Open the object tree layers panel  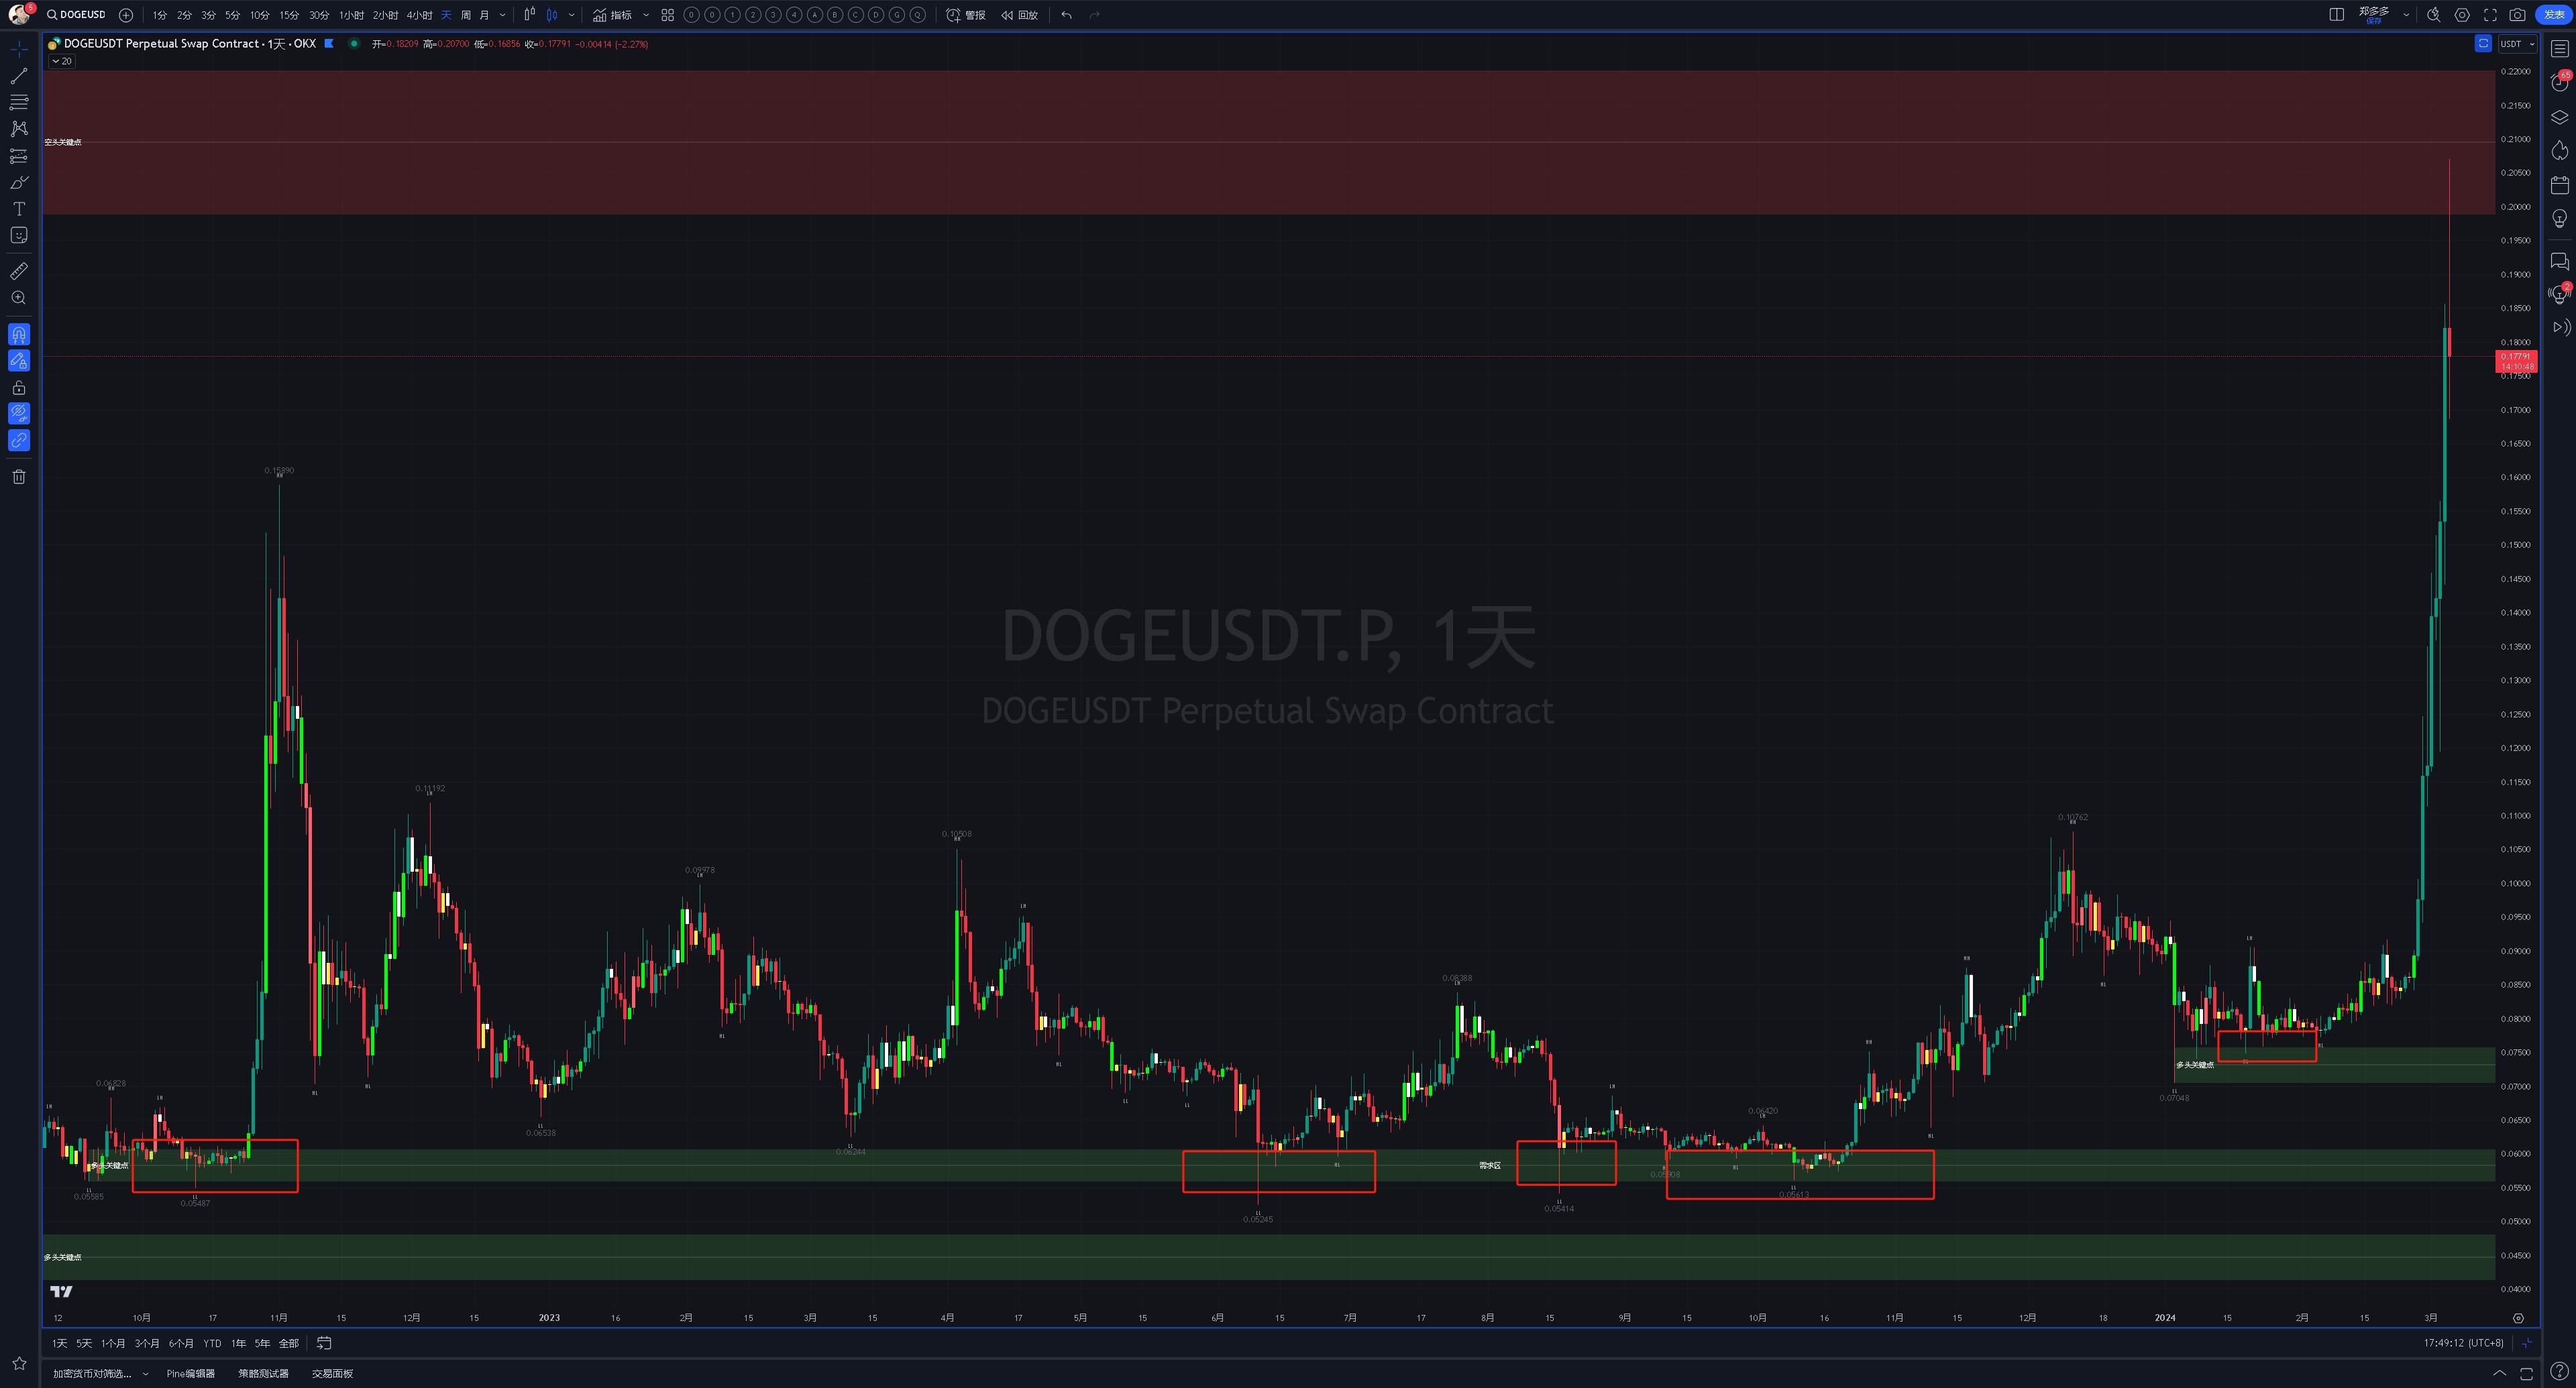[2560, 117]
